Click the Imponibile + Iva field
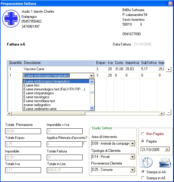174x182 pixels. point(65,131)
